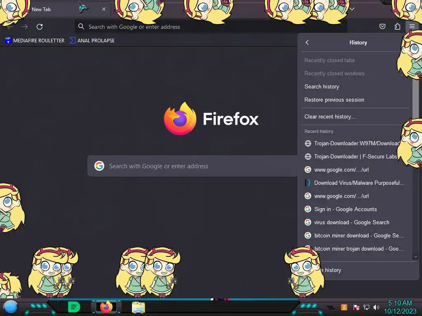Click the volume speaker tray icon
This screenshot has width=422, height=316.
[x=376, y=307]
